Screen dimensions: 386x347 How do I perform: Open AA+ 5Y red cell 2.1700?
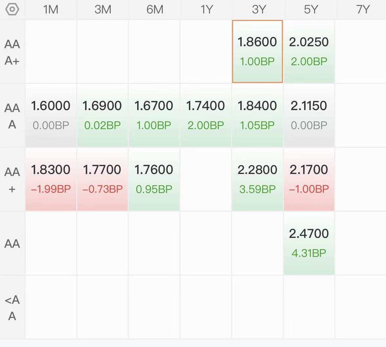(x=309, y=180)
